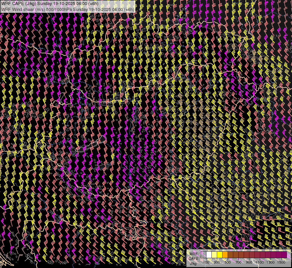Viewport: 292px width, 268px height.
Task: Click the orange swatch in the CAPE legend
Action: [225, 255]
